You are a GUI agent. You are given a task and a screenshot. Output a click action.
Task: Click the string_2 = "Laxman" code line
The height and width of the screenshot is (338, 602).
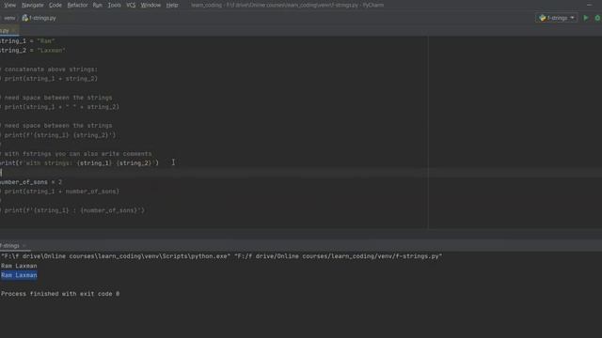tap(33, 50)
